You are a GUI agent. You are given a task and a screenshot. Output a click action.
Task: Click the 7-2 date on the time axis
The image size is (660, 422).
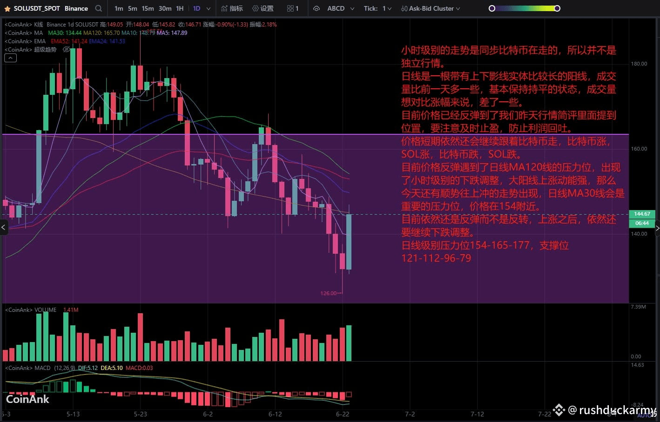(x=410, y=414)
